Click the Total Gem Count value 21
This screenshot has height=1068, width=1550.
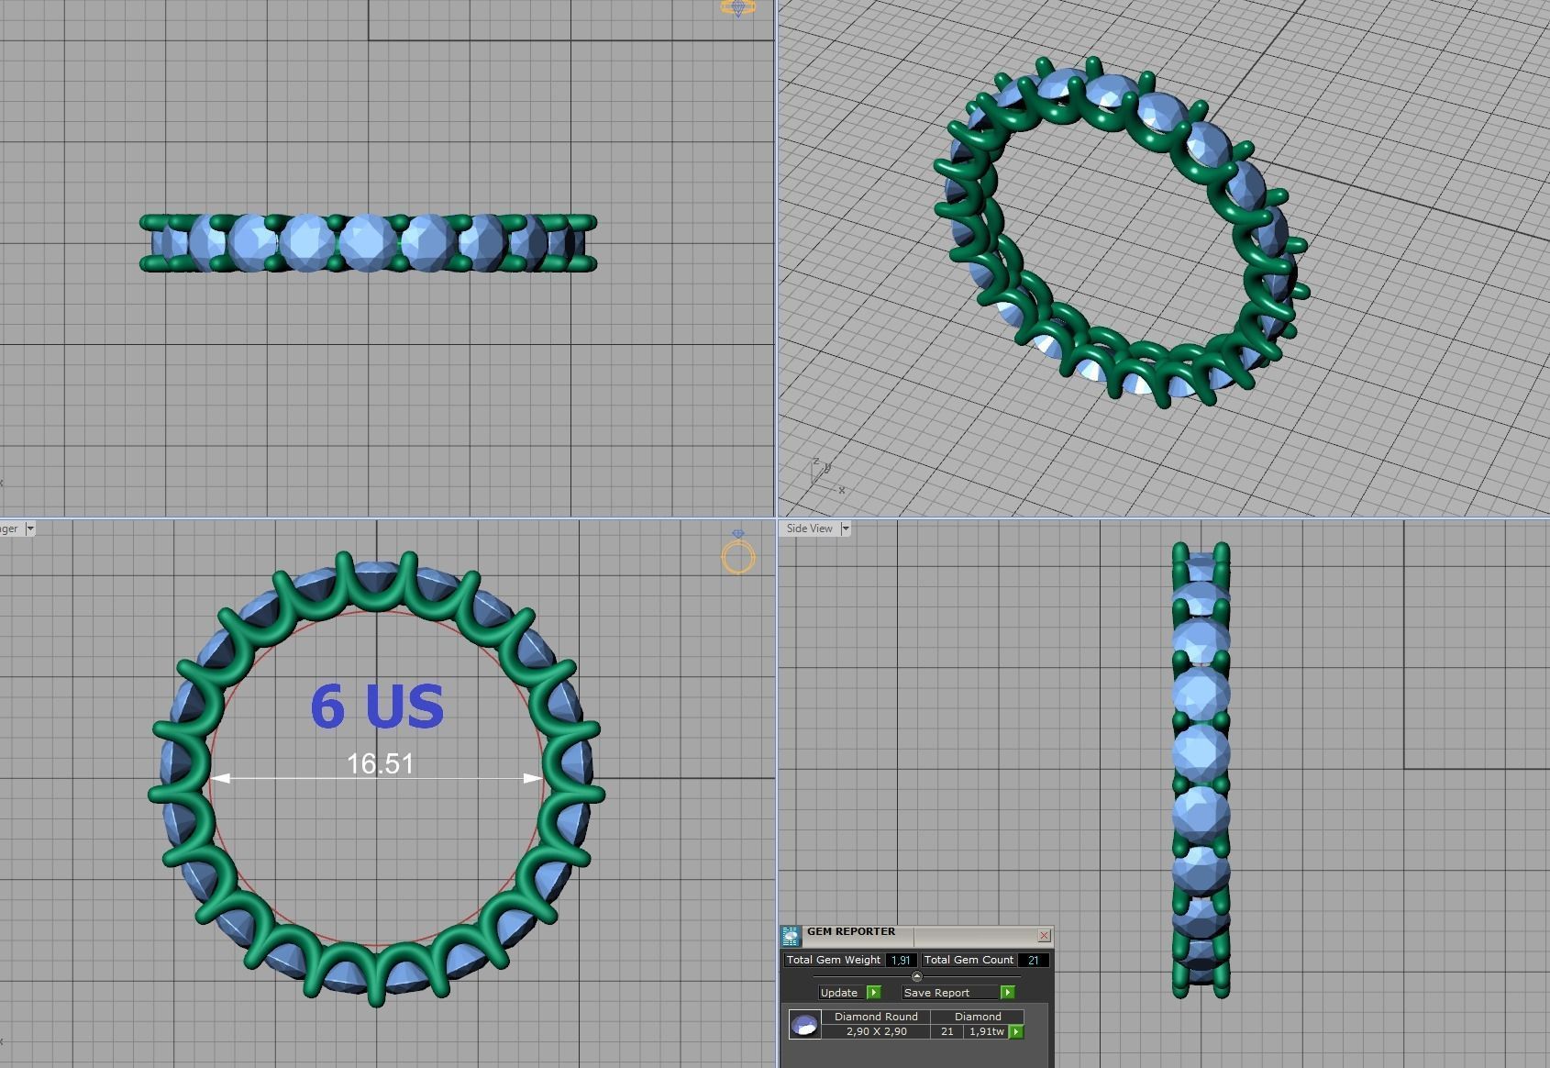1034,960
